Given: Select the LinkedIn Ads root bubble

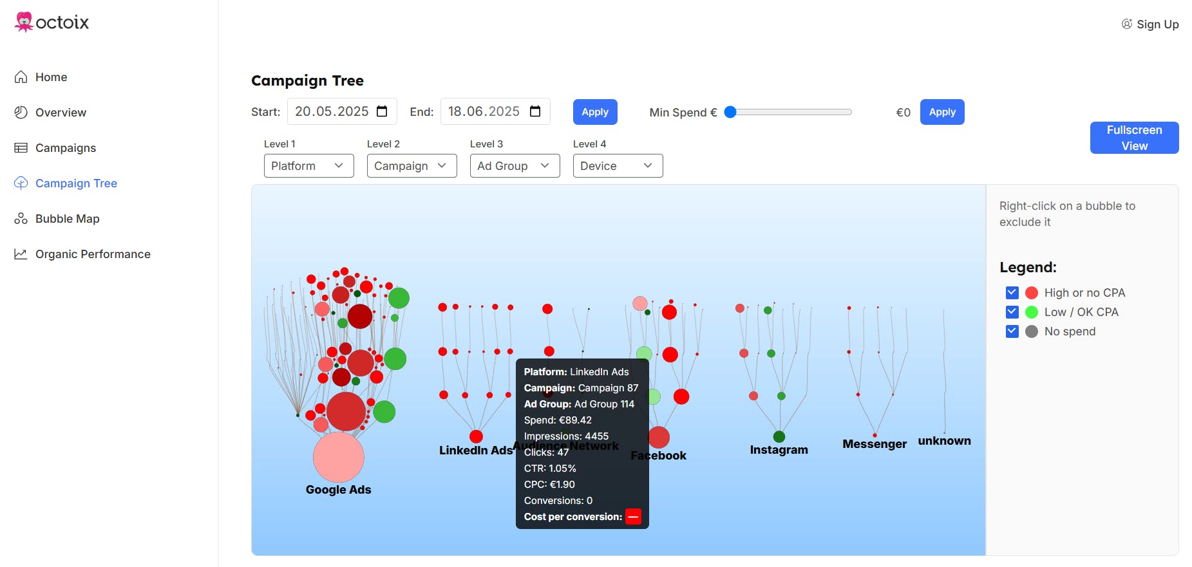Looking at the screenshot, I should click(476, 436).
